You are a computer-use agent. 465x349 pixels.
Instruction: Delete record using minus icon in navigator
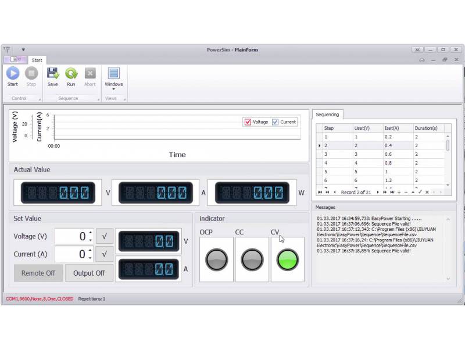(x=406, y=192)
